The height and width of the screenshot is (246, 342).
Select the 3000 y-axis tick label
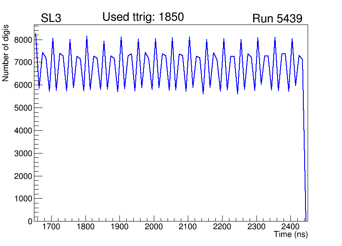24,154
